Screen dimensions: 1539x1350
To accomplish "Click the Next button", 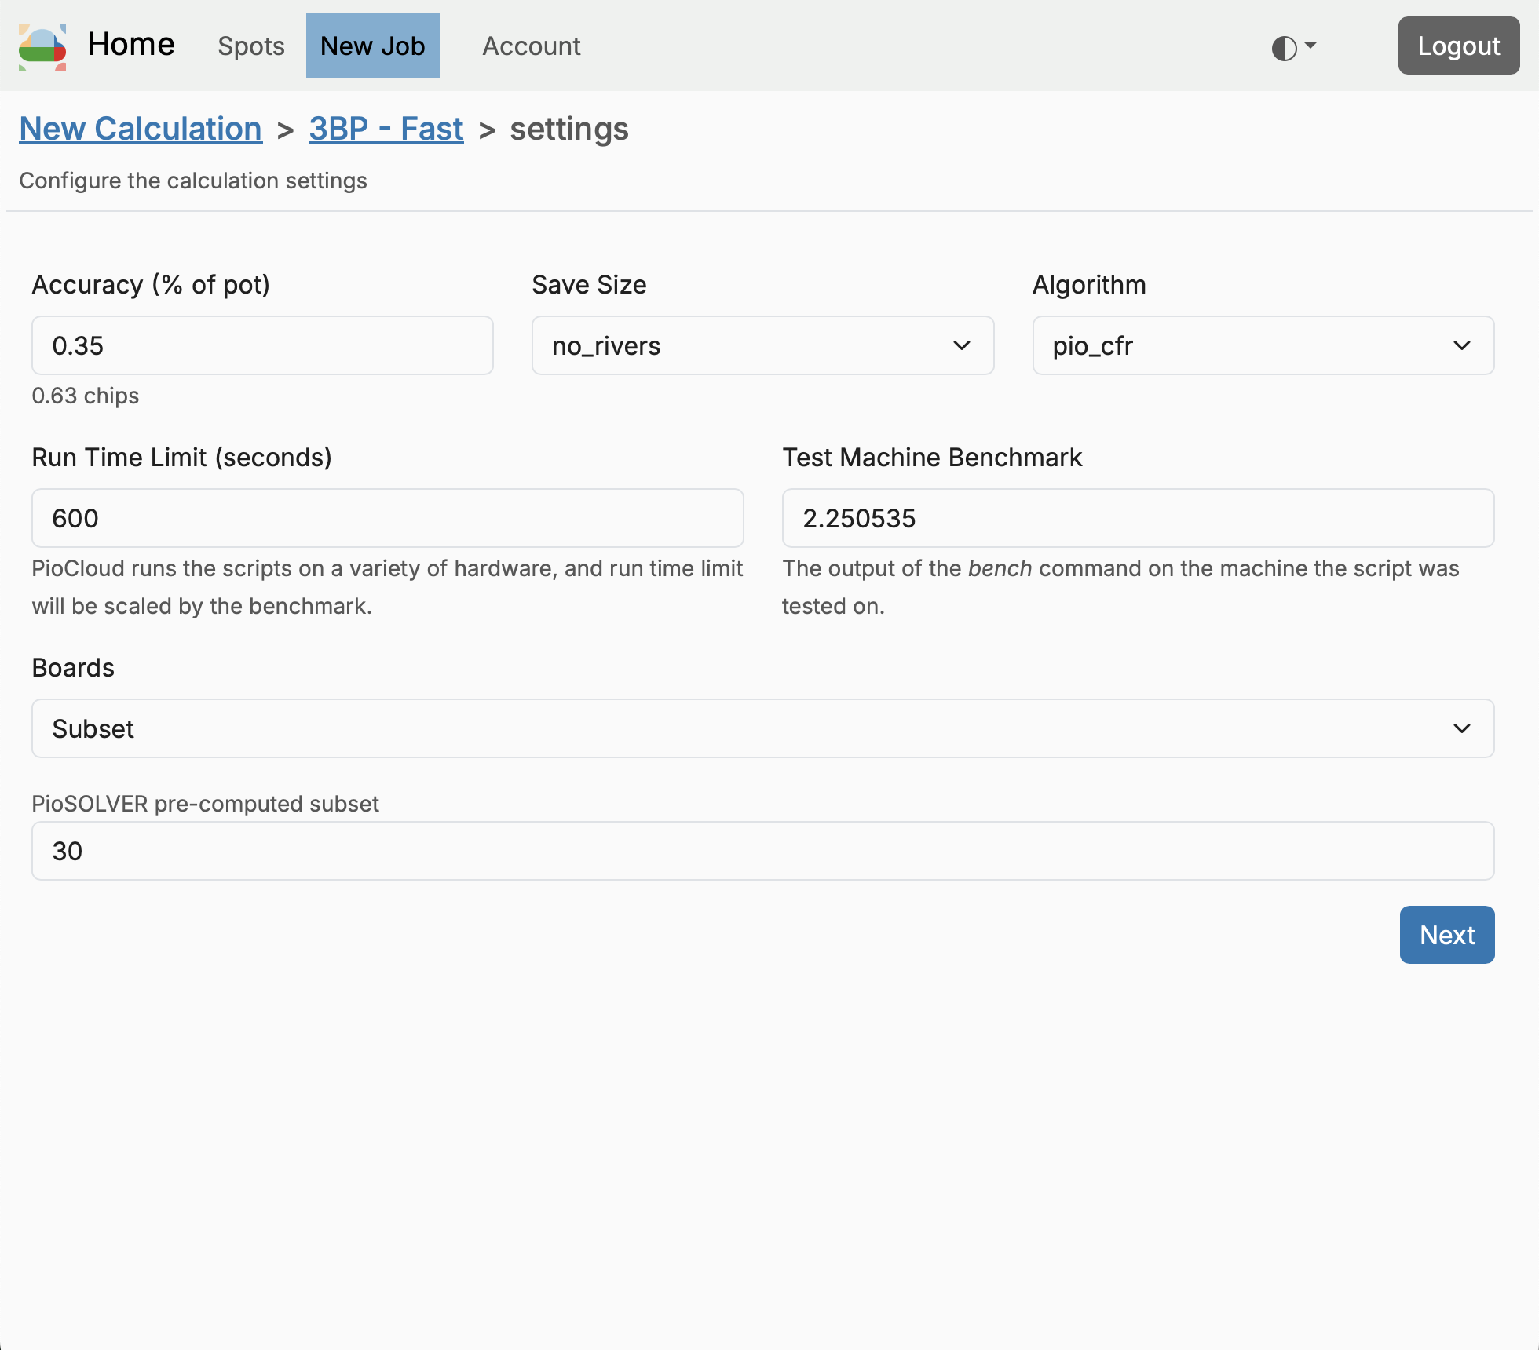I will pyautogui.click(x=1446, y=935).
